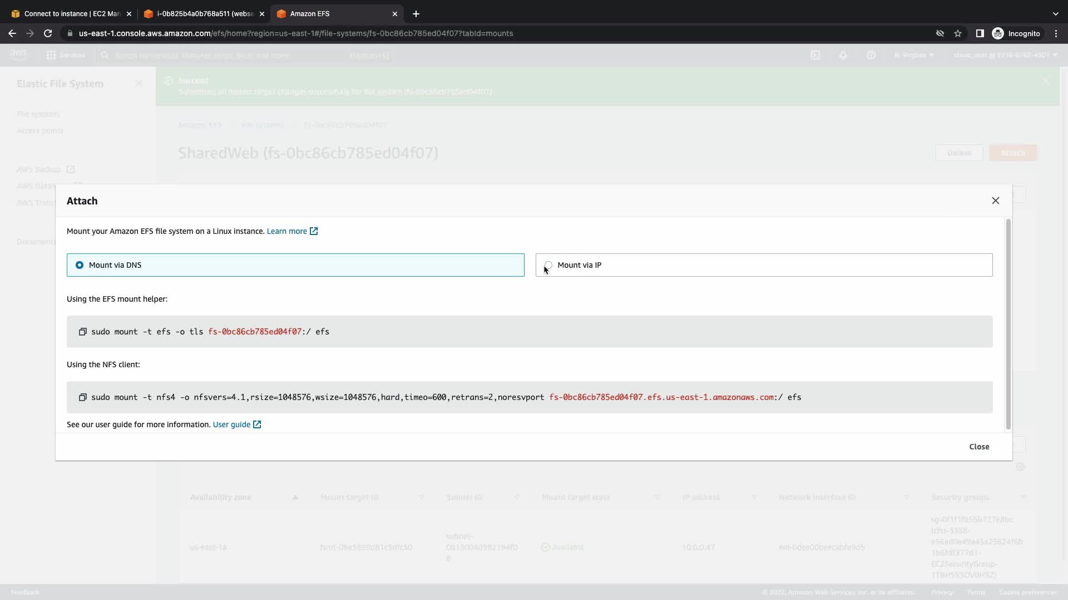This screenshot has height=600, width=1068.
Task: Copy the NFS client mount command
Action: [x=82, y=397]
